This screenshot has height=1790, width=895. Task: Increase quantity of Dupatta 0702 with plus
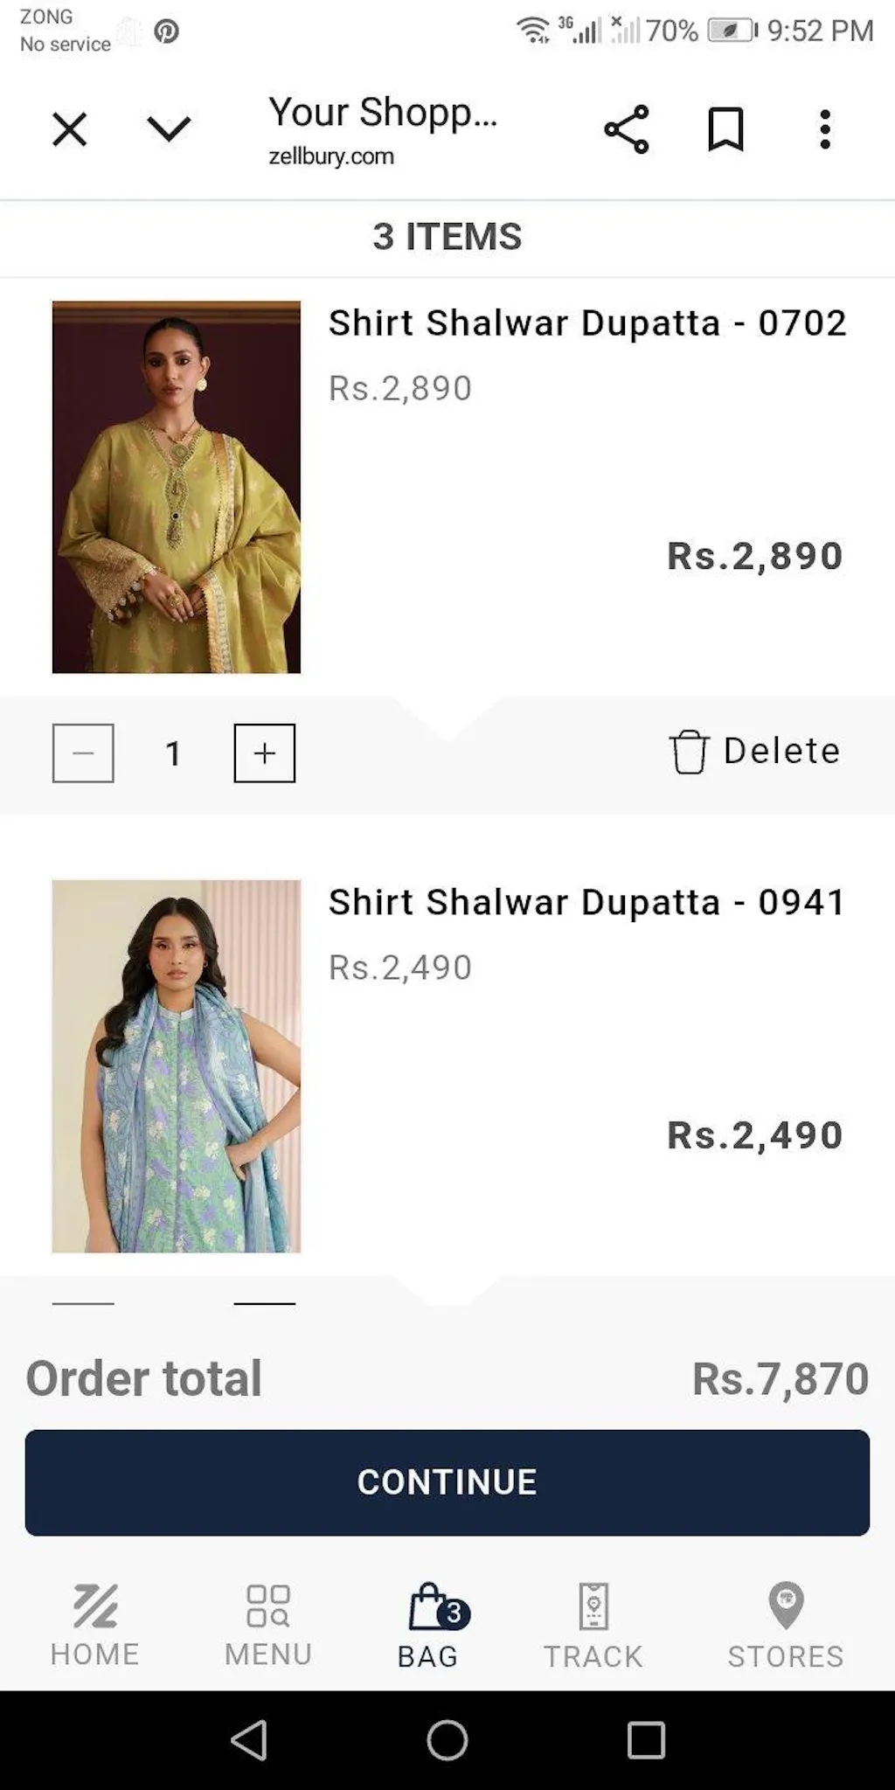click(x=265, y=753)
